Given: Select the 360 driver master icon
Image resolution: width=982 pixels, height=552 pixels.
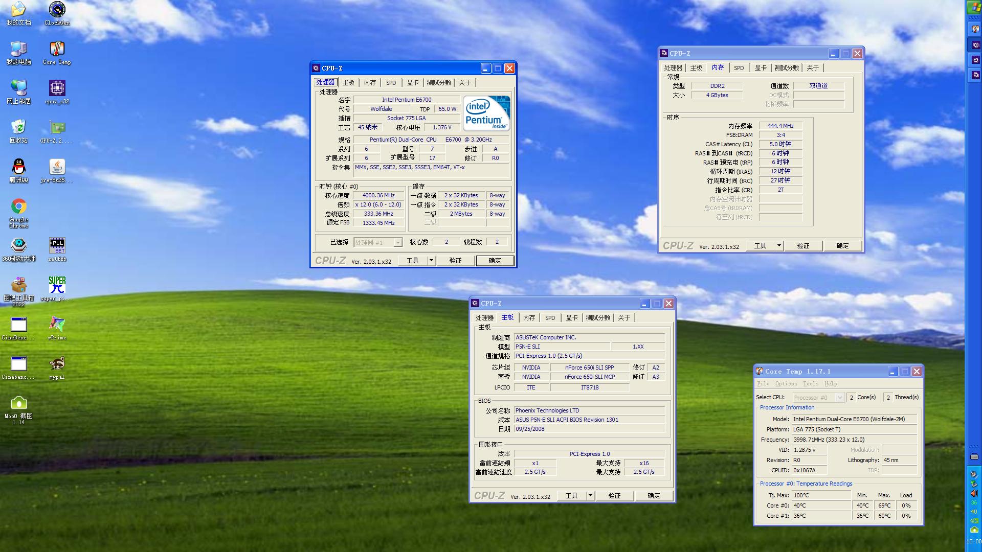Looking at the screenshot, I should (x=19, y=249).
